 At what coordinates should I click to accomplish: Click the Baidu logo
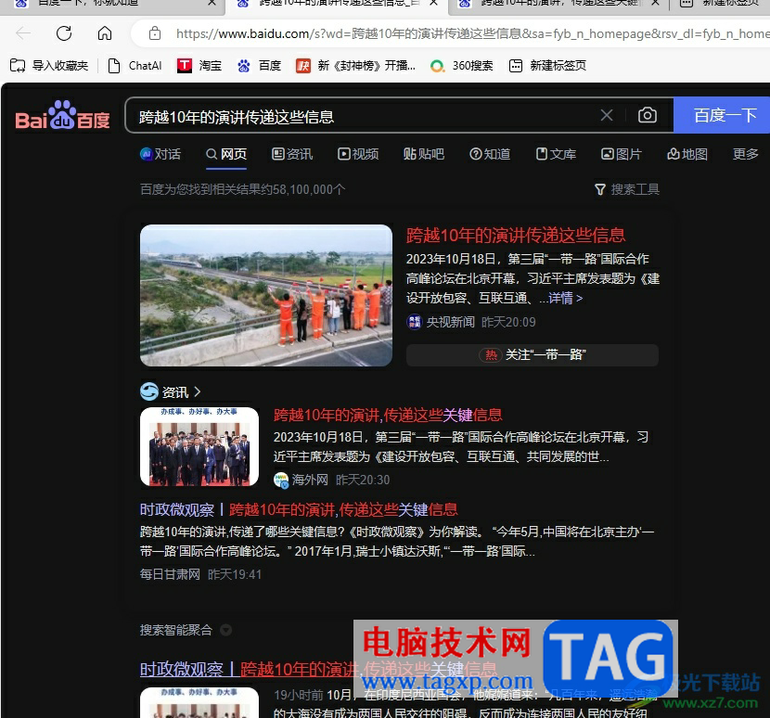pyautogui.click(x=62, y=116)
